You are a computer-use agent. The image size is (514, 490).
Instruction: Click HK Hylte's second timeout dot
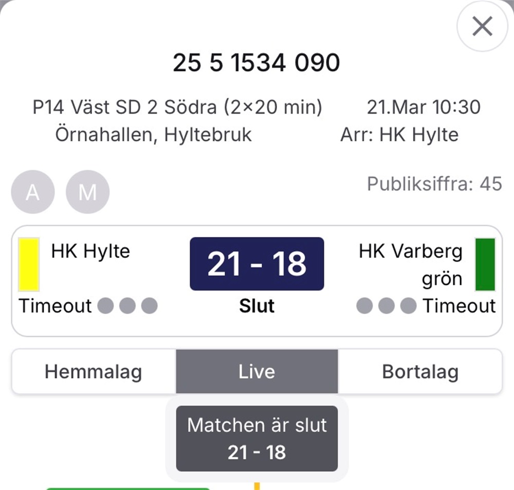tap(127, 306)
